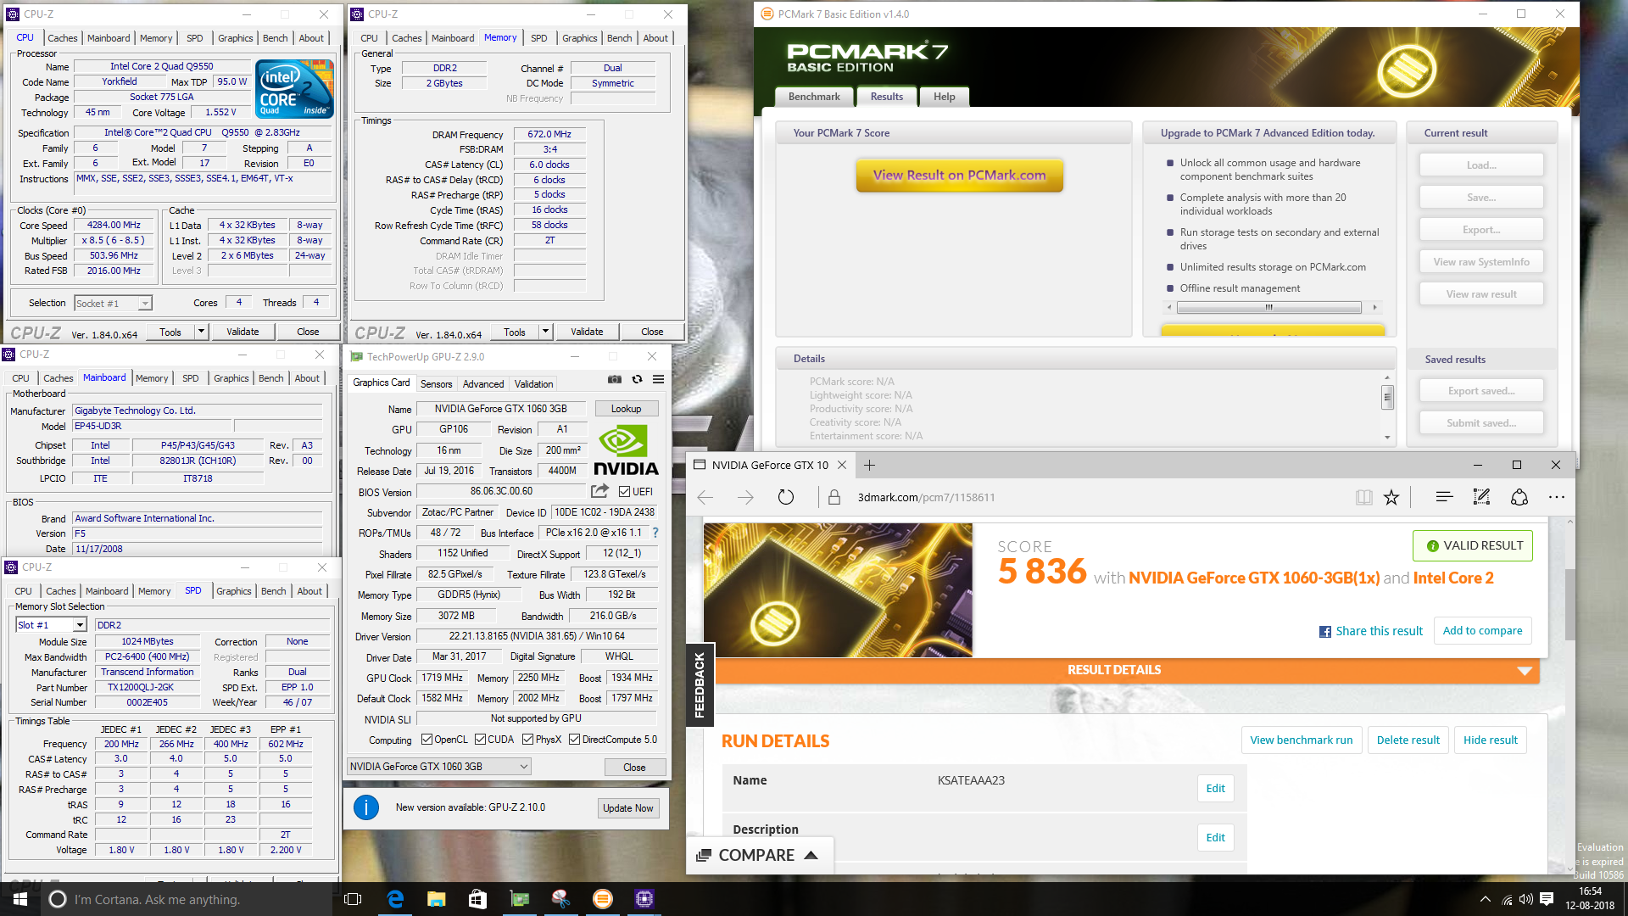Click the browser back arrow
Screen dimensions: 1628x916
coord(705,498)
